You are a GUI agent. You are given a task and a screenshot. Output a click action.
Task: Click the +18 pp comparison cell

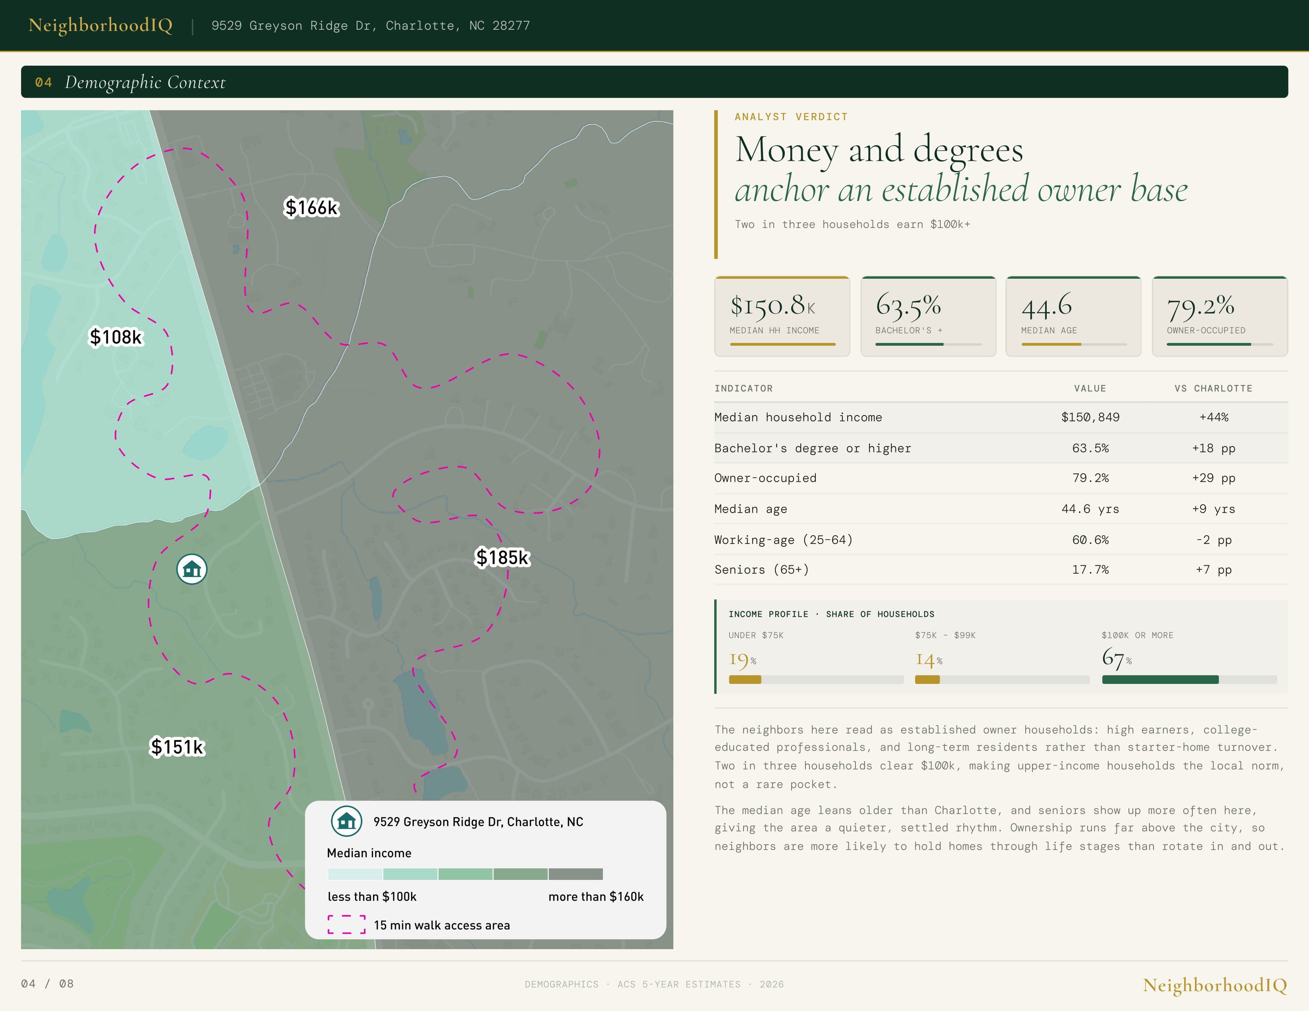(1214, 448)
